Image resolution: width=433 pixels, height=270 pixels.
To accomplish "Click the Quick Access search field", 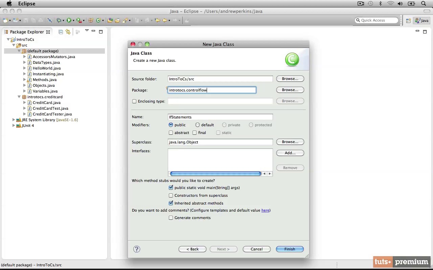I will coord(377,20).
